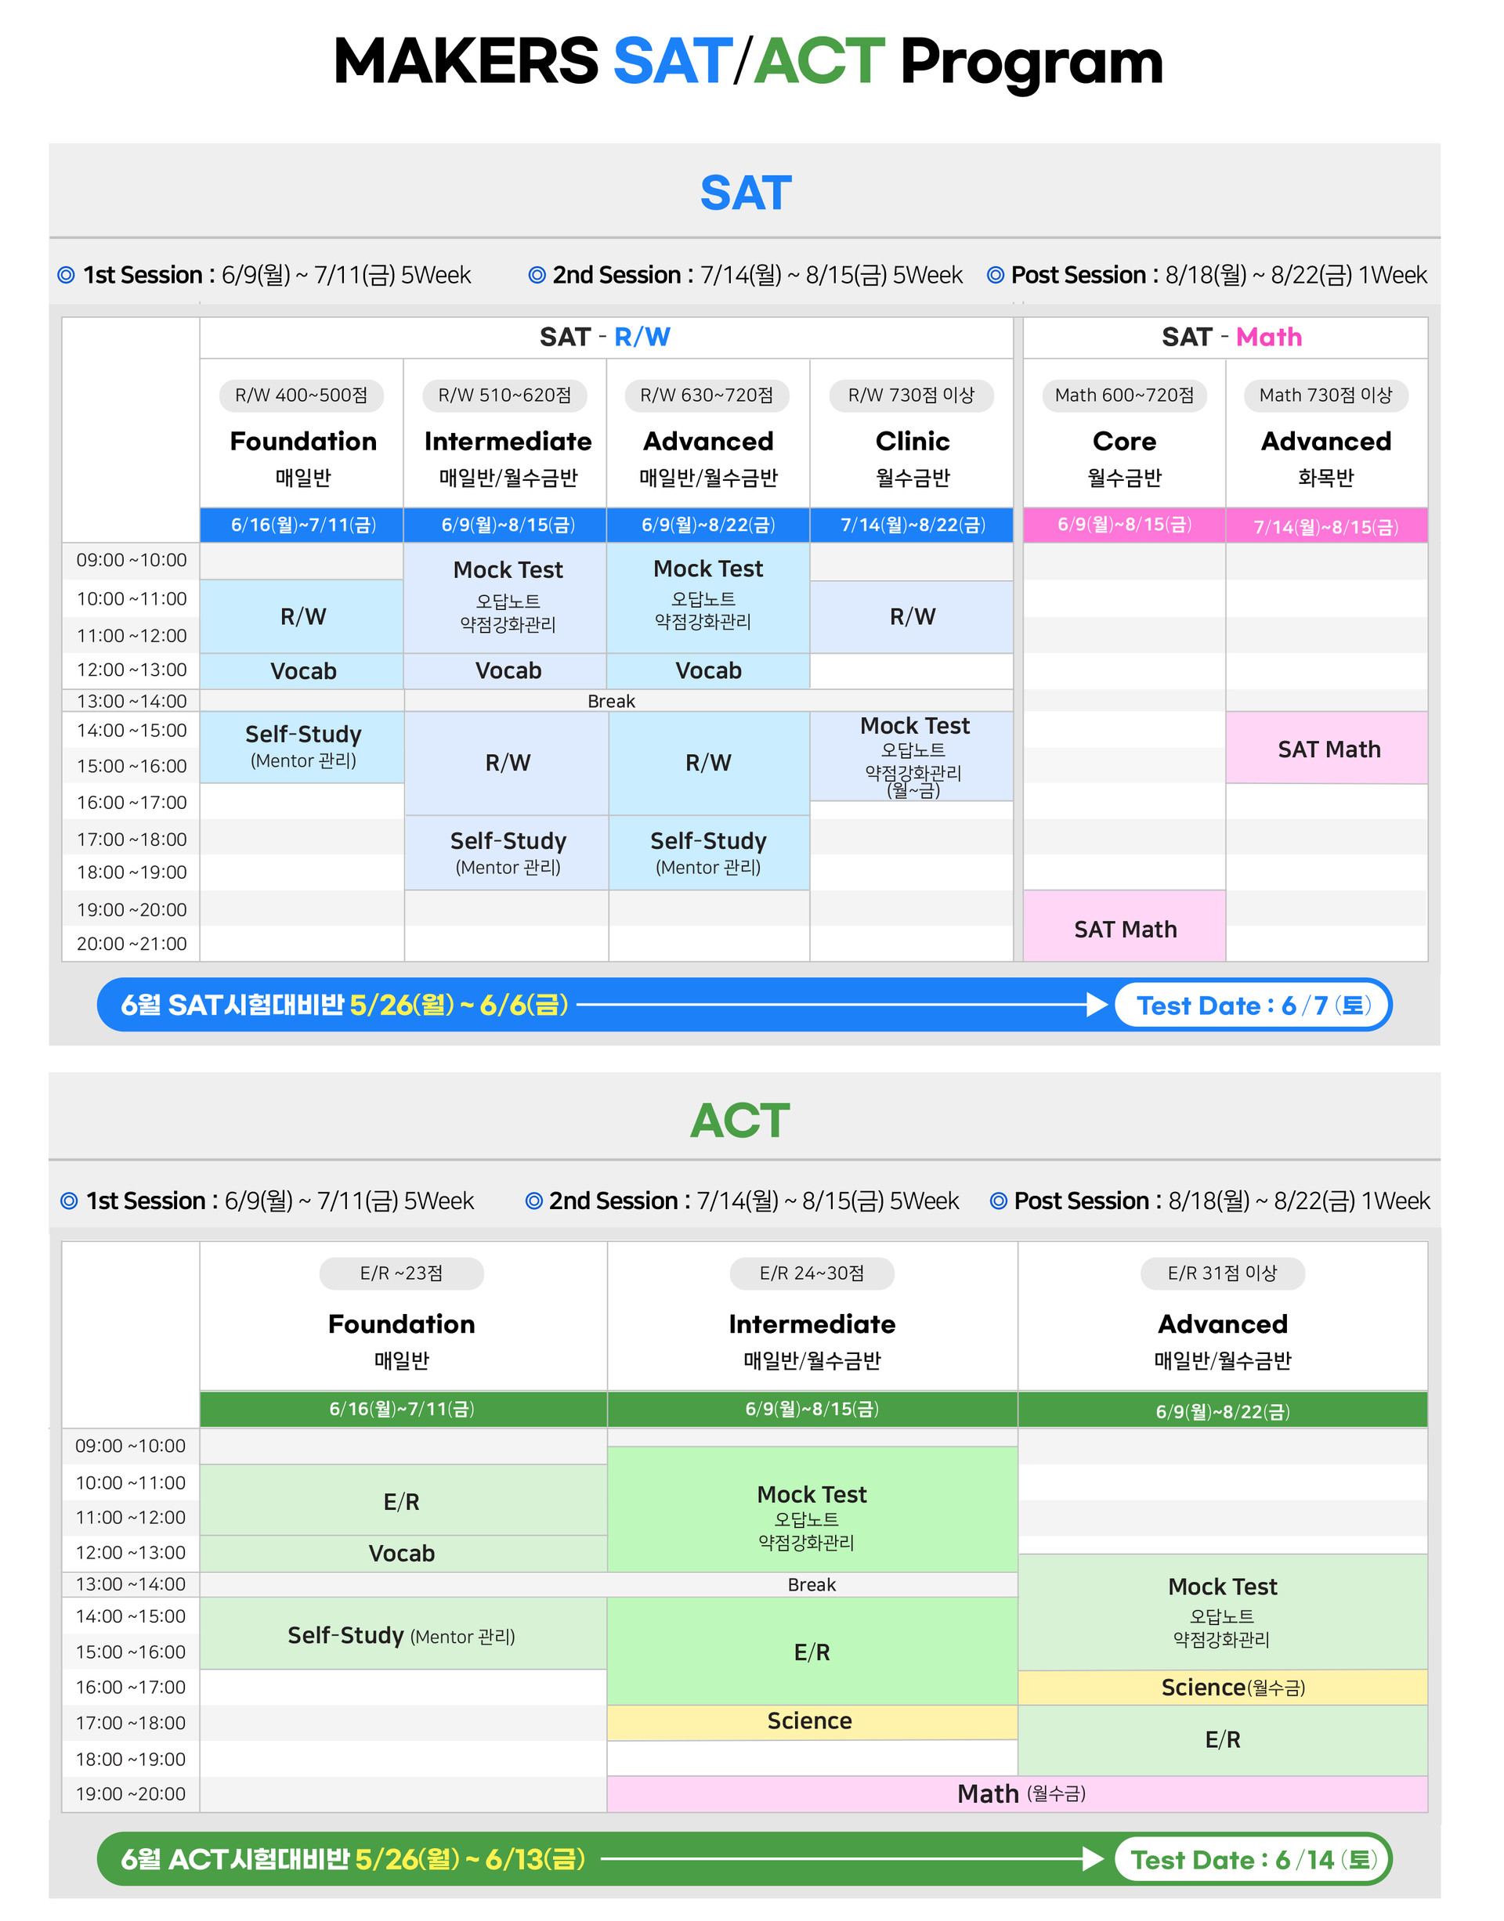Click blue date bar 7/14(월)~8/22(금)
The width and height of the screenshot is (1504, 1921).
(x=913, y=525)
